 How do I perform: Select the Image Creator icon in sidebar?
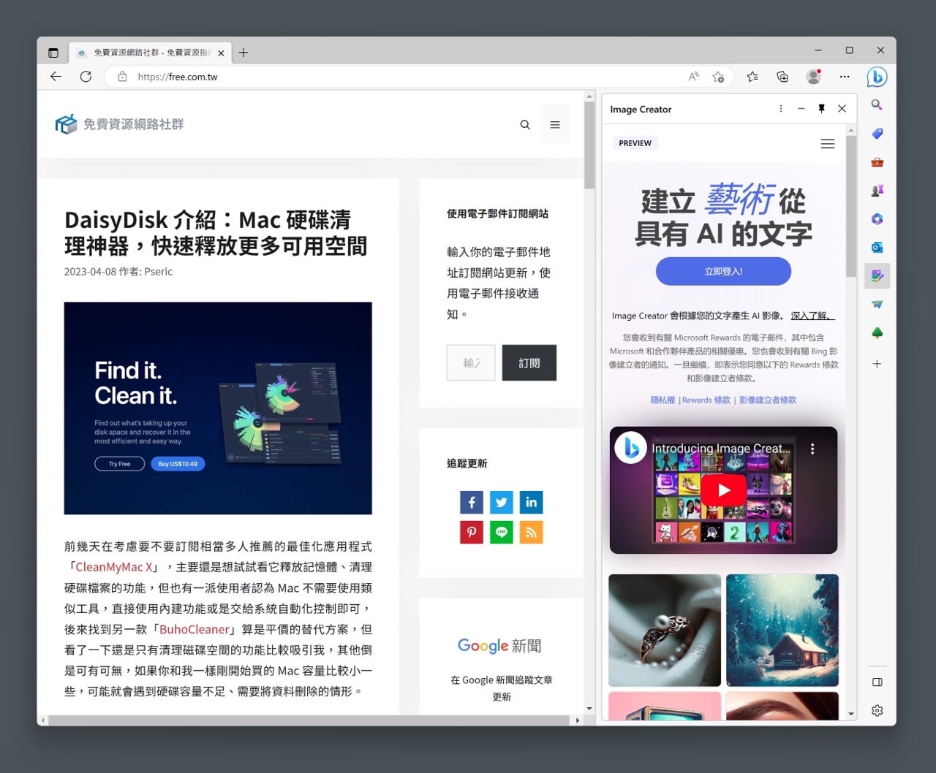[x=877, y=276]
